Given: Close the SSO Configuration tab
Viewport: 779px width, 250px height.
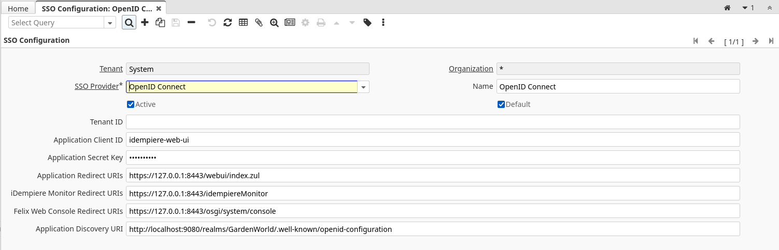Looking at the screenshot, I should (x=159, y=9).
